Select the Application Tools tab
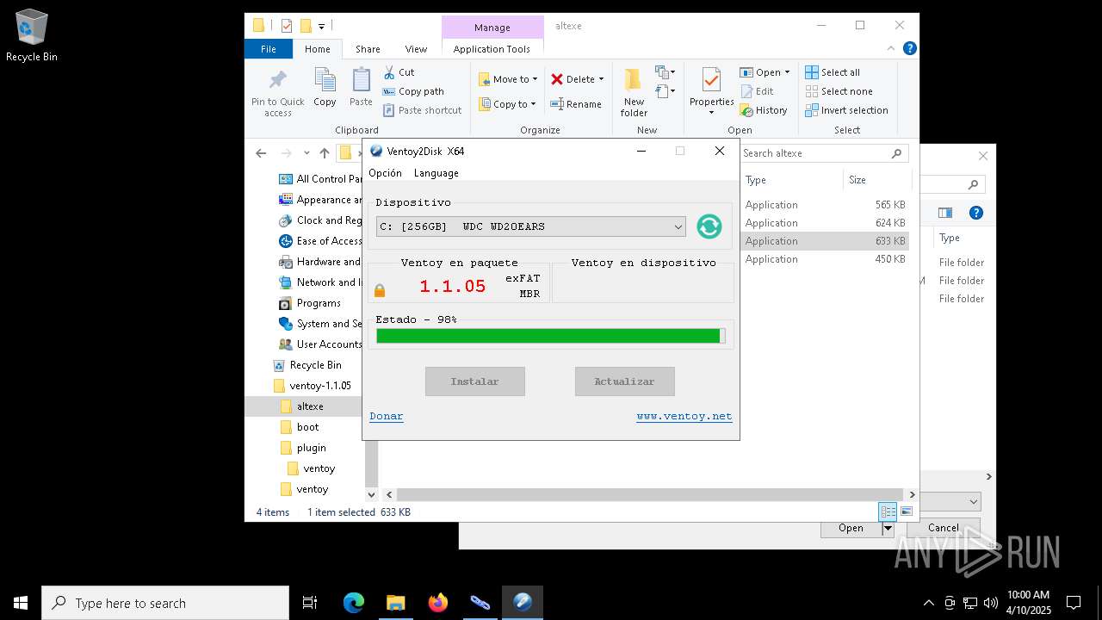 point(492,49)
